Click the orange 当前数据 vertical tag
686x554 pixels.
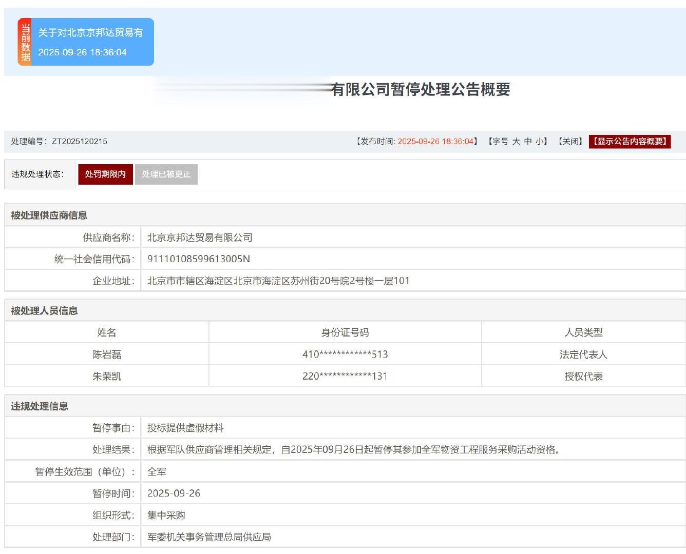coord(25,42)
